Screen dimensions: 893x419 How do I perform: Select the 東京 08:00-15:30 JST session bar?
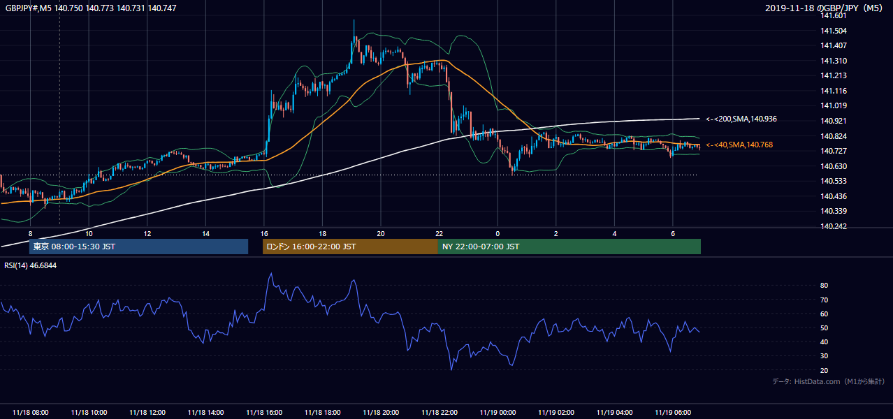click(138, 247)
